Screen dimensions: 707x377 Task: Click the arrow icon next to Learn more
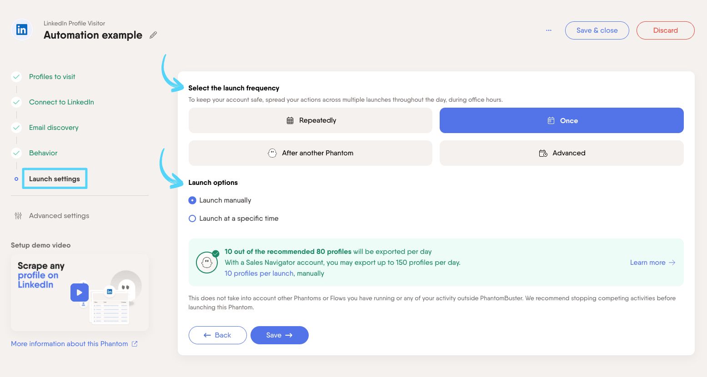tap(672, 263)
